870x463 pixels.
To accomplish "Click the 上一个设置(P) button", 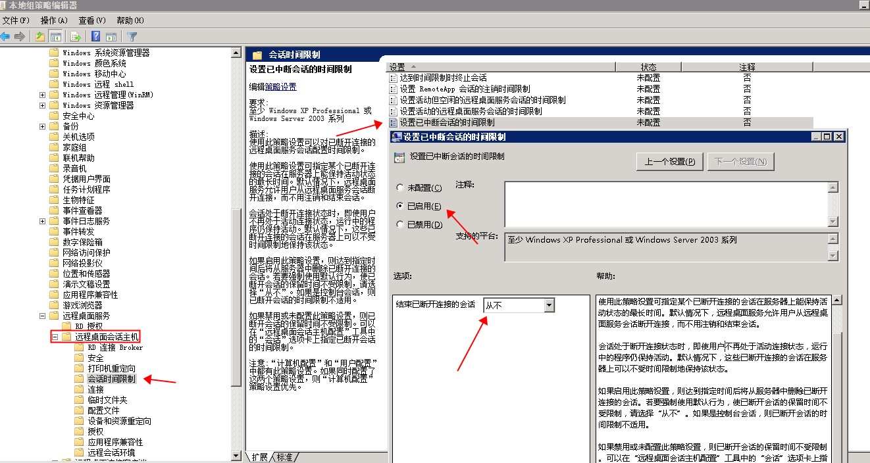I will [x=669, y=162].
